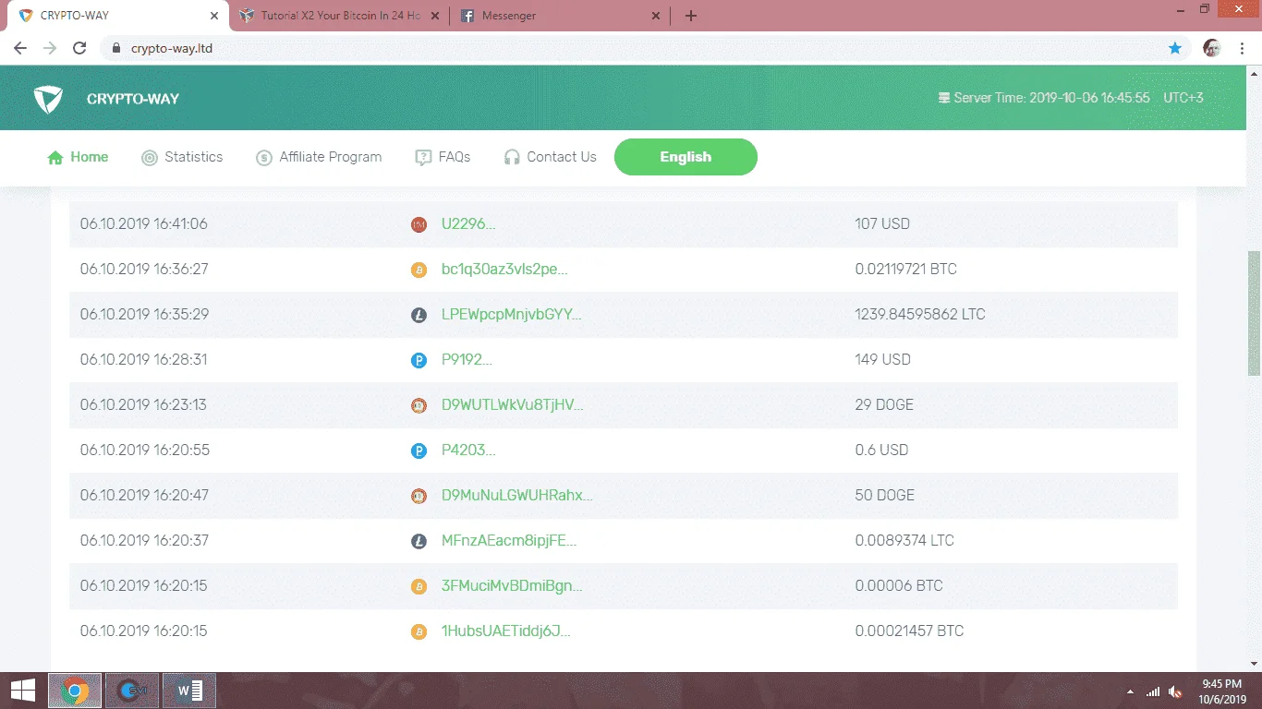Click the taskbar clock showing 9:45 PM
The height and width of the screenshot is (709, 1262).
point(1221,691)
